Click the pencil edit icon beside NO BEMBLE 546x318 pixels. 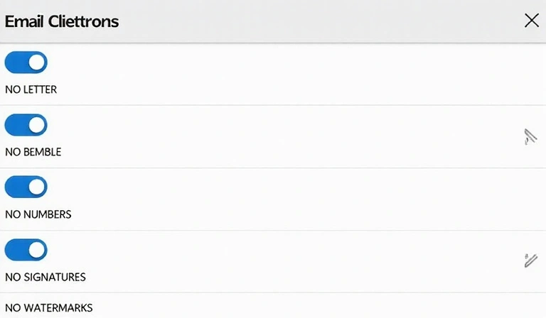pos(530,136)
